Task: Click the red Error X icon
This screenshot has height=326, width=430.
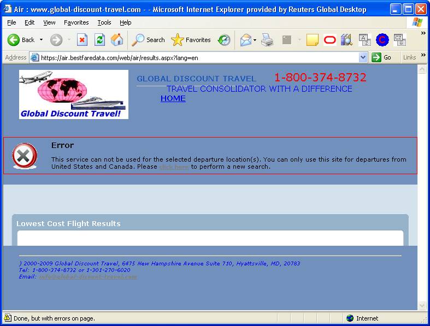Action: (25, 156)
